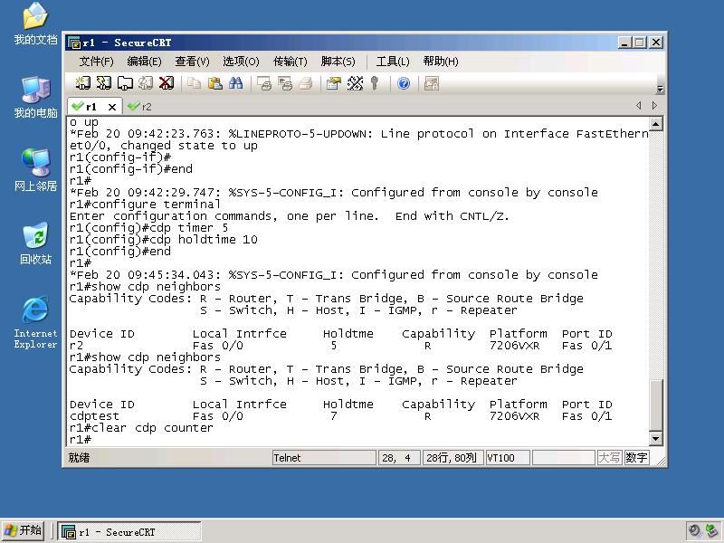Expand the toolbar overflow chevron

661,89
